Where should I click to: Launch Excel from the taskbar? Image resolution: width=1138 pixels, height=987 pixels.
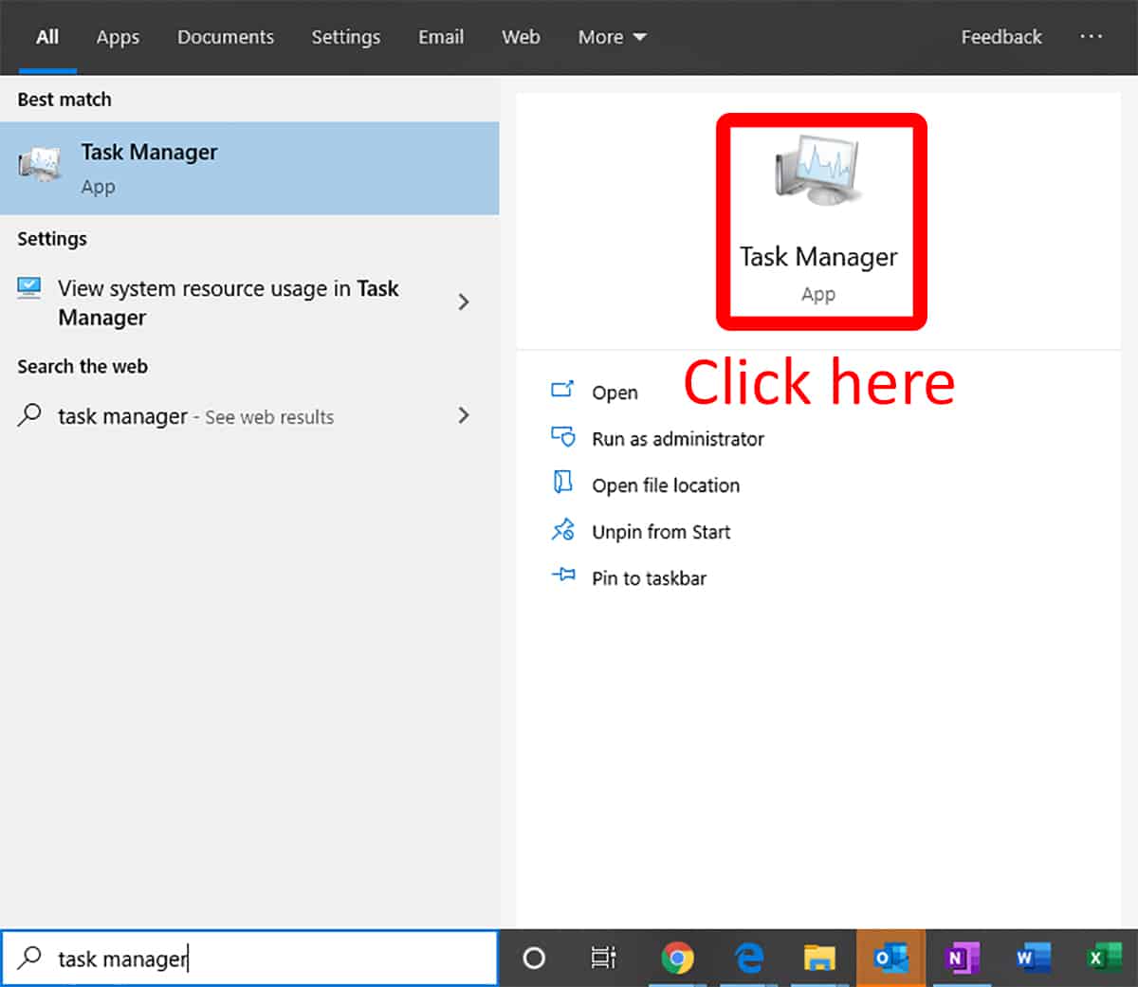pos(1103,959)
